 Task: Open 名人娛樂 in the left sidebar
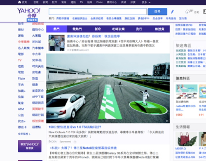(x=24, y=48)
